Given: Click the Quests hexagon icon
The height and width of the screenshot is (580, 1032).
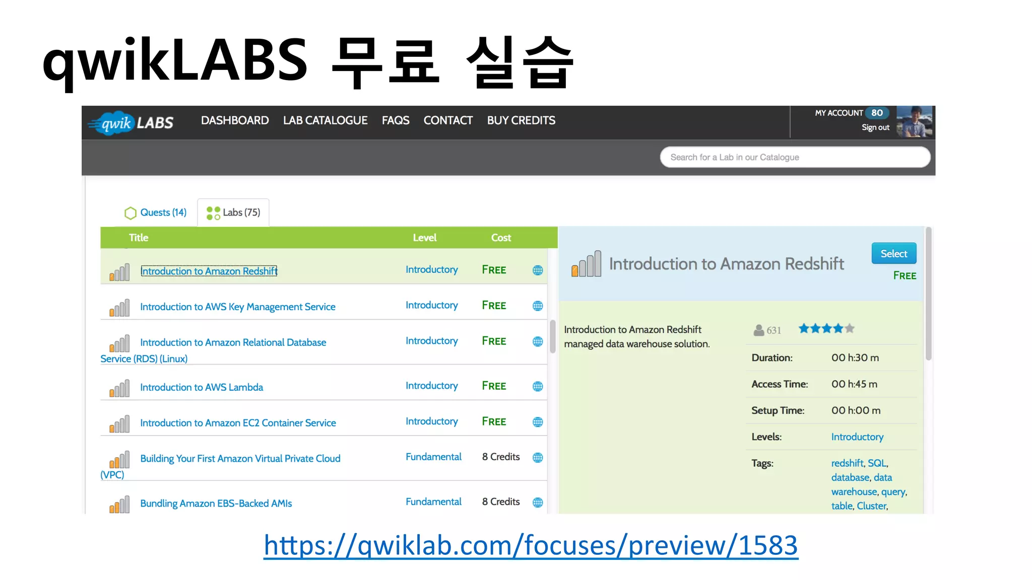Looking at the screenshot, I should coord(131,213).
